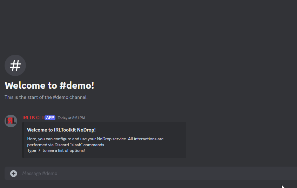Click the embed's dark left accent border
297x188 pixels.
click(x=23, y=140)
